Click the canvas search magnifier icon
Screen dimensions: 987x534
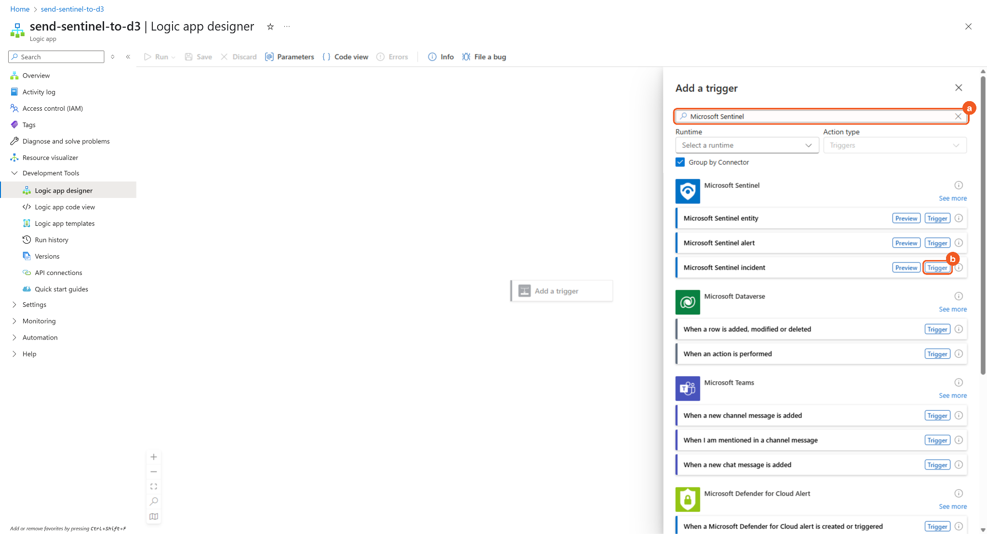point(154,502)
